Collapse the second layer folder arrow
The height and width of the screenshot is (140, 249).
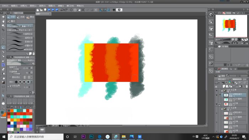(222, 109)
